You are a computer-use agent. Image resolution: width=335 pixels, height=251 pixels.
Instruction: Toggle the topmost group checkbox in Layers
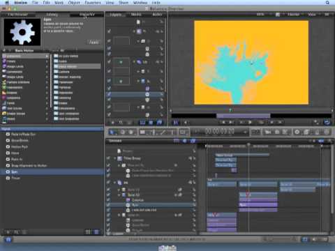click(x=109, y=31)
